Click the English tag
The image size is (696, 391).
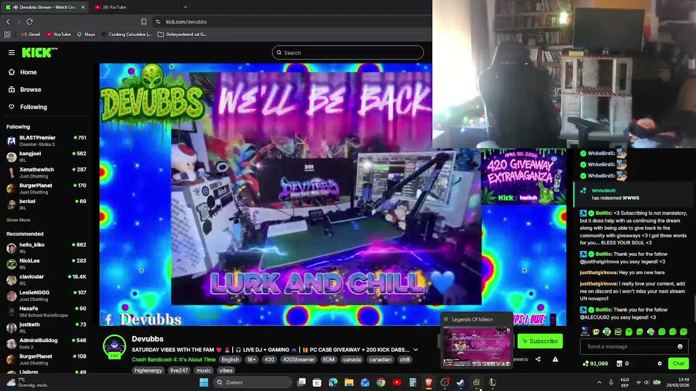click(230, 360)
